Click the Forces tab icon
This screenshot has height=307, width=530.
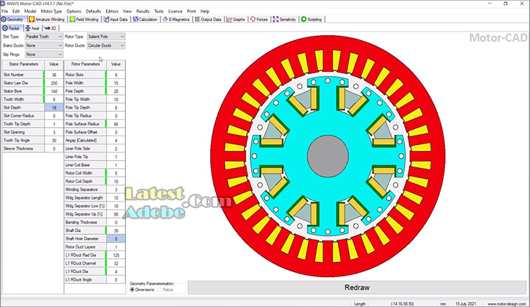coord(253,19)
